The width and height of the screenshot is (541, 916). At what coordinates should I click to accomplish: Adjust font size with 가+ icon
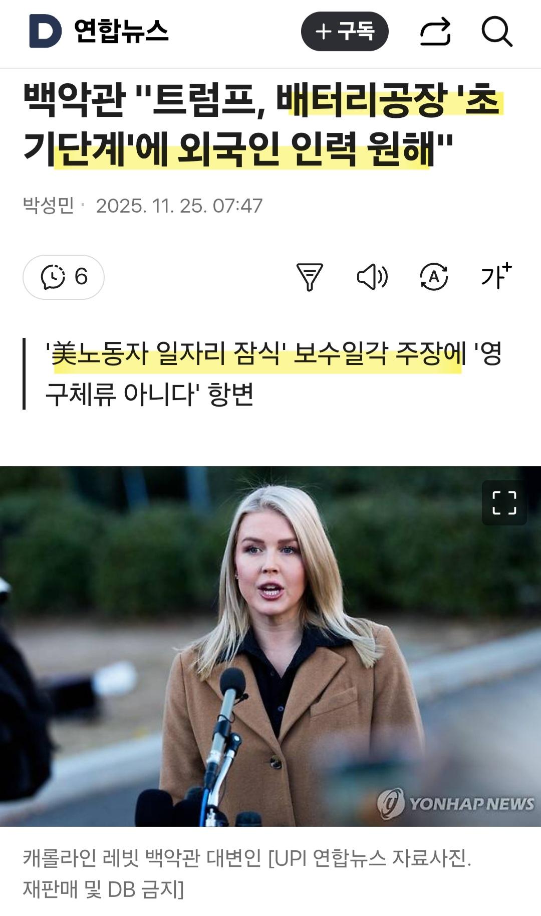pos(496,276)
